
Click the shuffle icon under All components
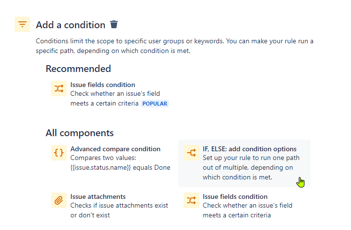[191, 200]
